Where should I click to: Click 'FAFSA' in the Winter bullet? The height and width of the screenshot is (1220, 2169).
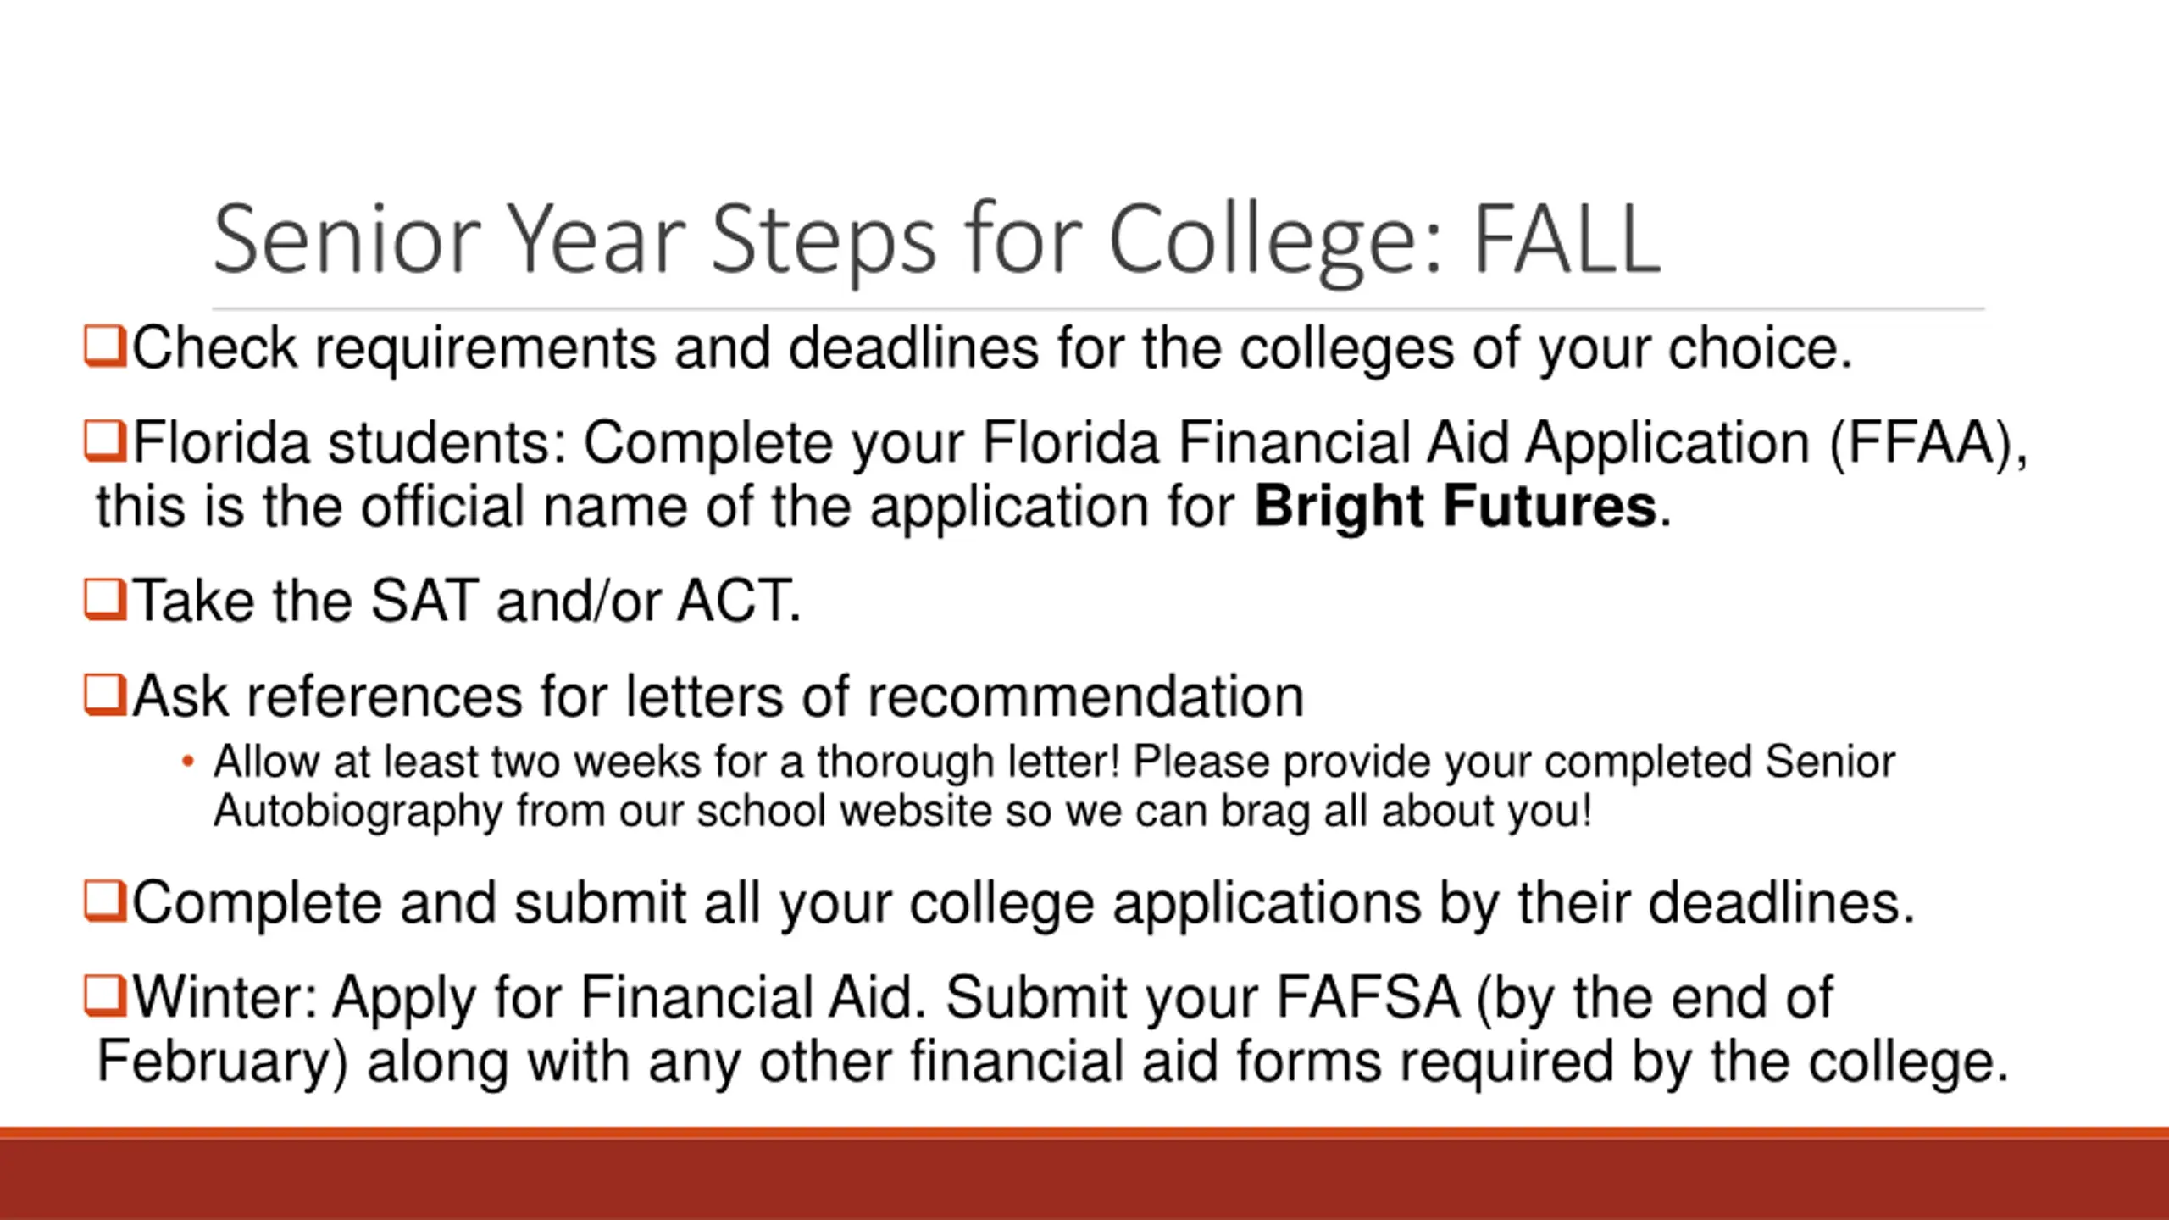tap(1368, 997)
